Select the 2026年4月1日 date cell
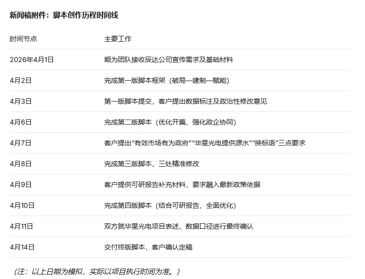Image resolution: width=365 pixels, height=279 pixels. [x=32, y=60]
